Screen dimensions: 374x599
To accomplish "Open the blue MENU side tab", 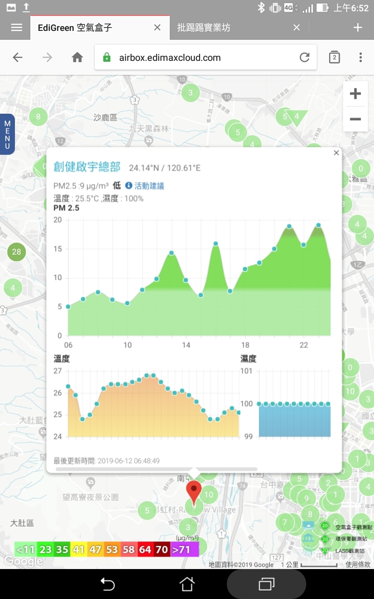I will (x=7, y=134).
